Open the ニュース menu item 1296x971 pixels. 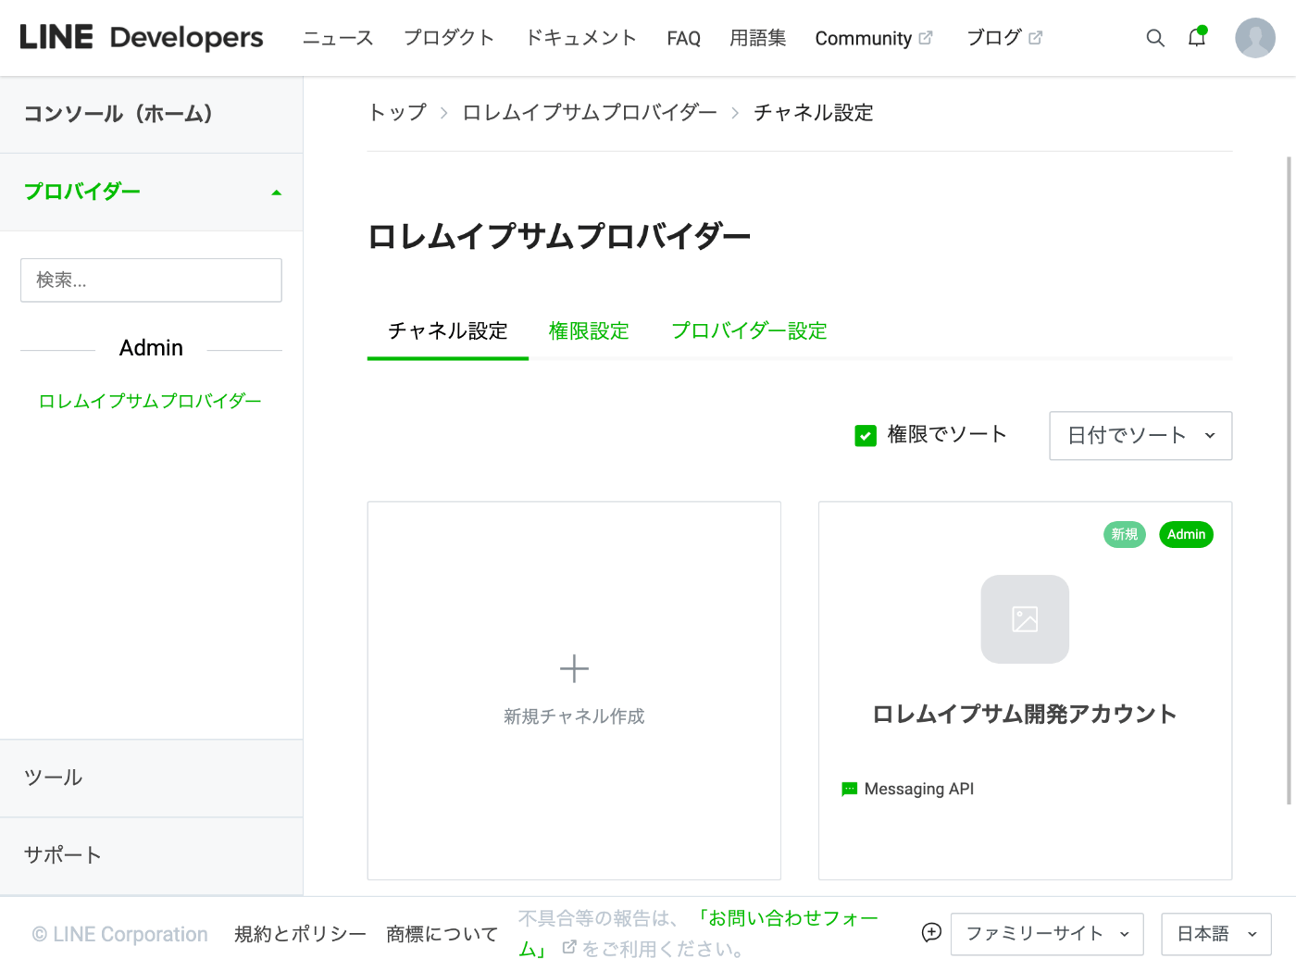point(338,38)
